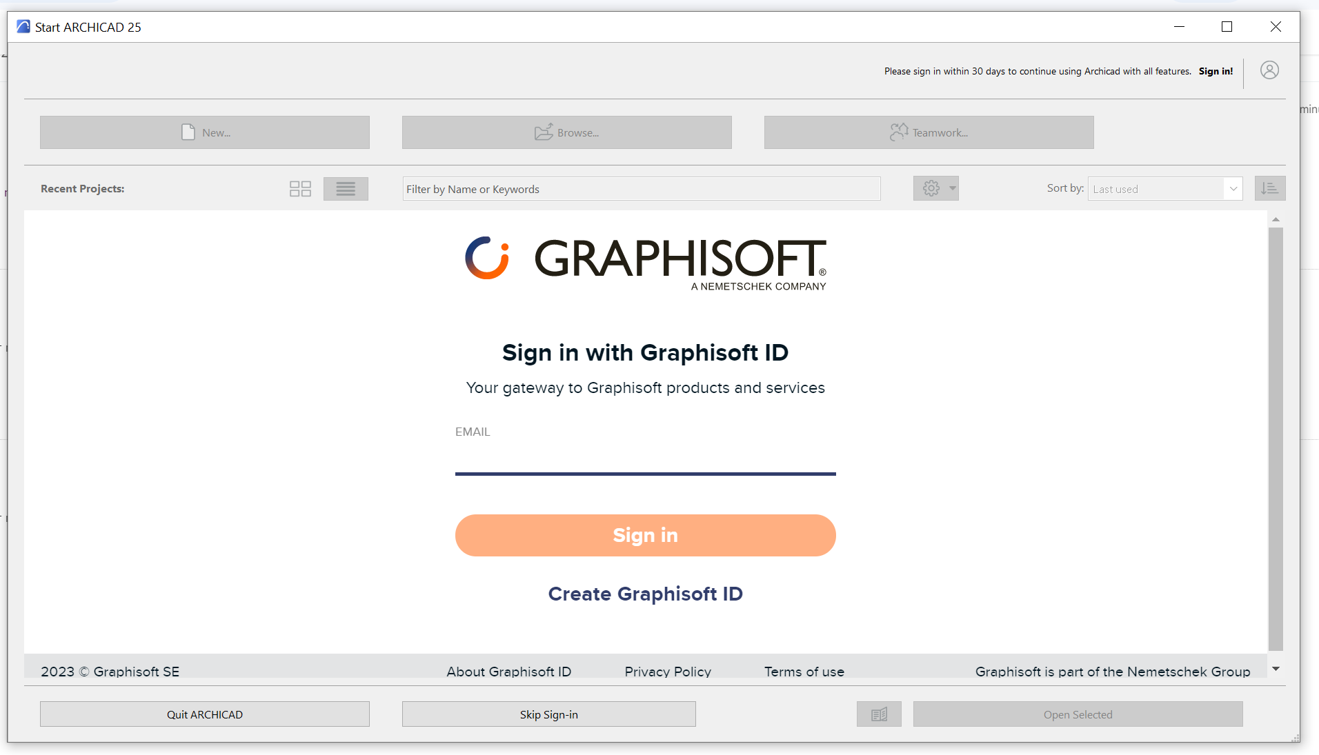The width and height of the screenshot is (1319, 755).
Task: Switch recent projects to thumbnail grid view
Action: click(x=300, y=189)
